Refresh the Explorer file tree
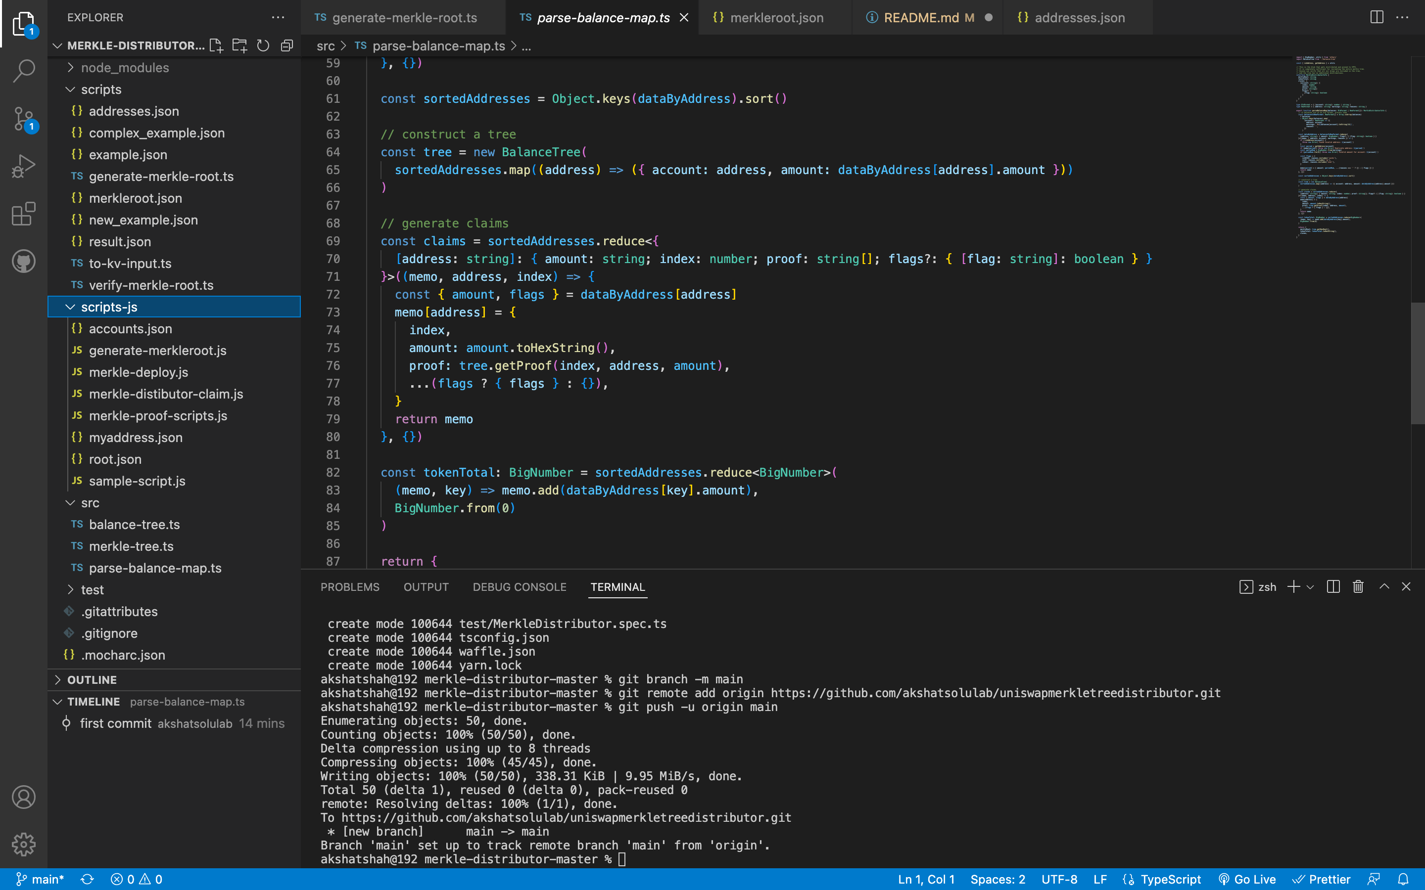The width and height of the screenshot is (1425, 890). [x=263, y=45]
